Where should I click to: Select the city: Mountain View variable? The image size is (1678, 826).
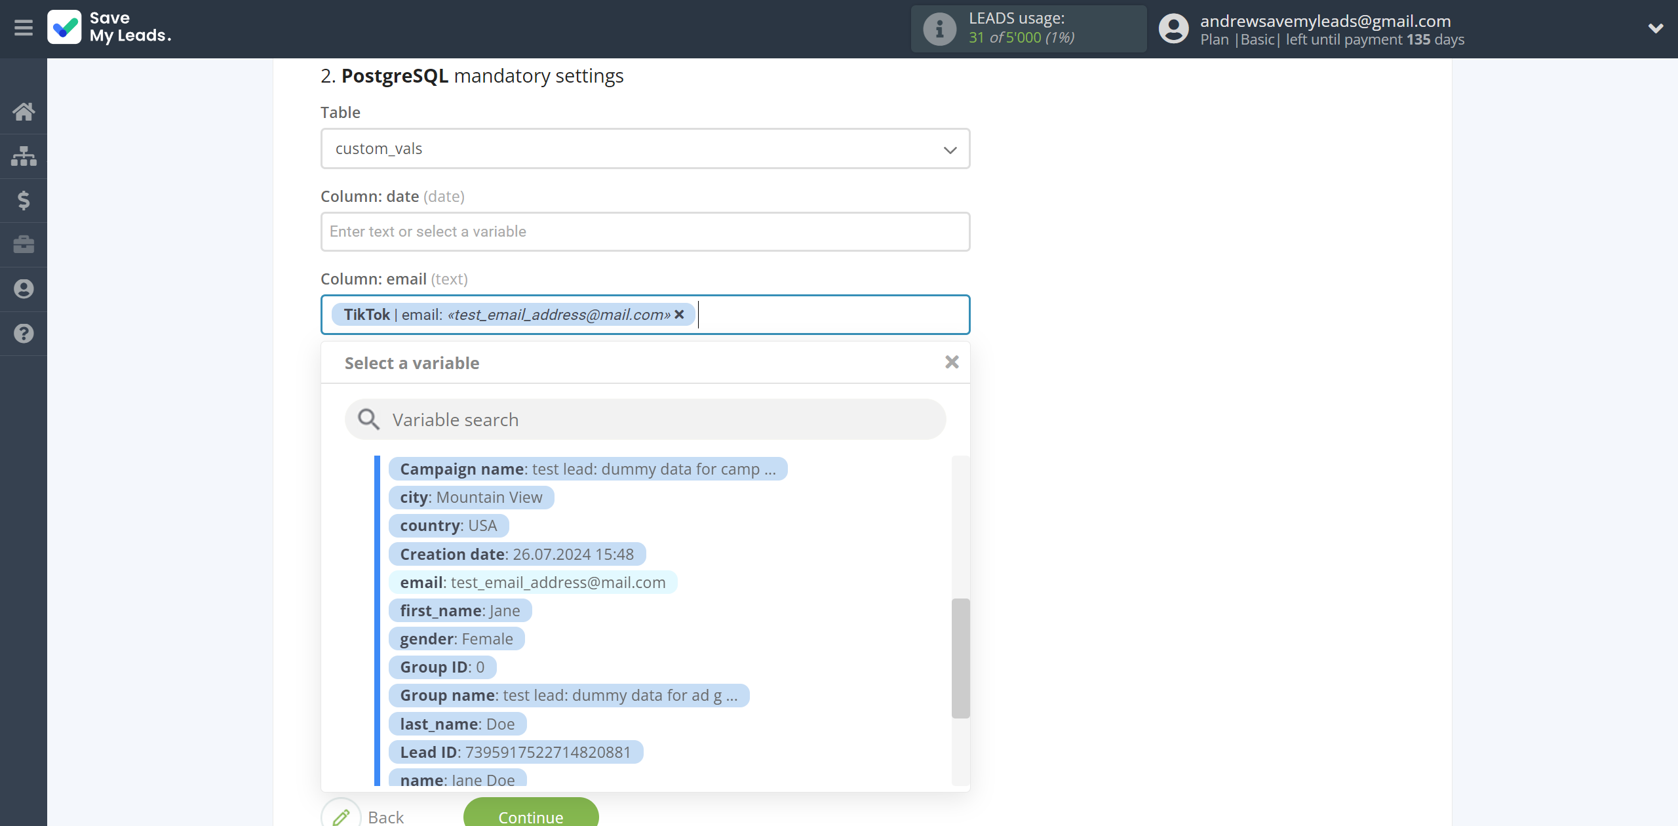click(471, 498)
